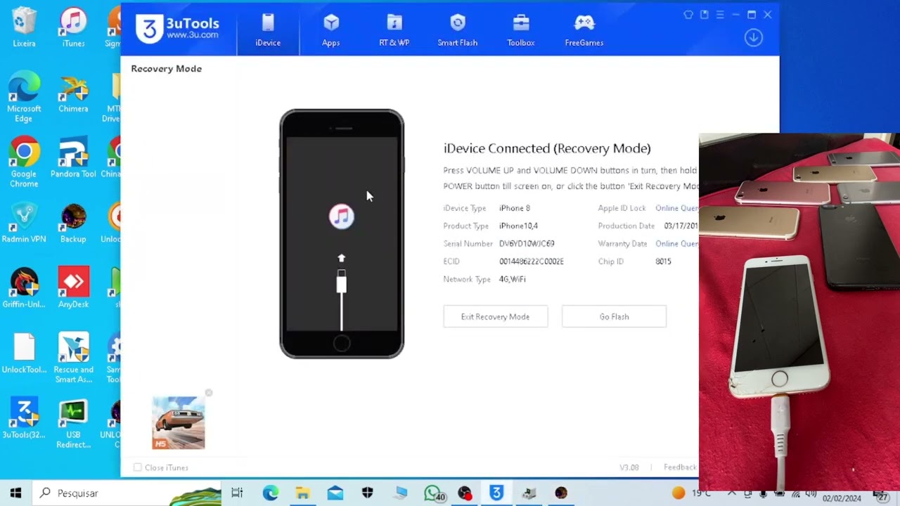This screenshot has width=900, height=506.
Task: Select the Griffin-Unlocker desktop shortcut
Action: pyautogui.click(x=24, y=288)
